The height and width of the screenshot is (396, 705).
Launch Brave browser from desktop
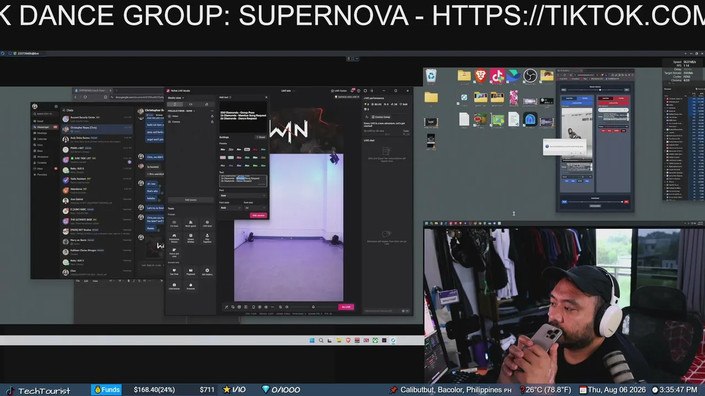[481, 75]
